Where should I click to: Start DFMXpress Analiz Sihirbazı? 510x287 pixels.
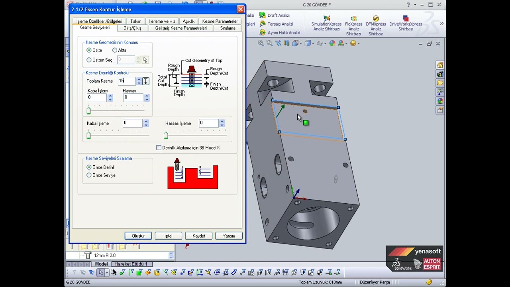click(376, 26)
